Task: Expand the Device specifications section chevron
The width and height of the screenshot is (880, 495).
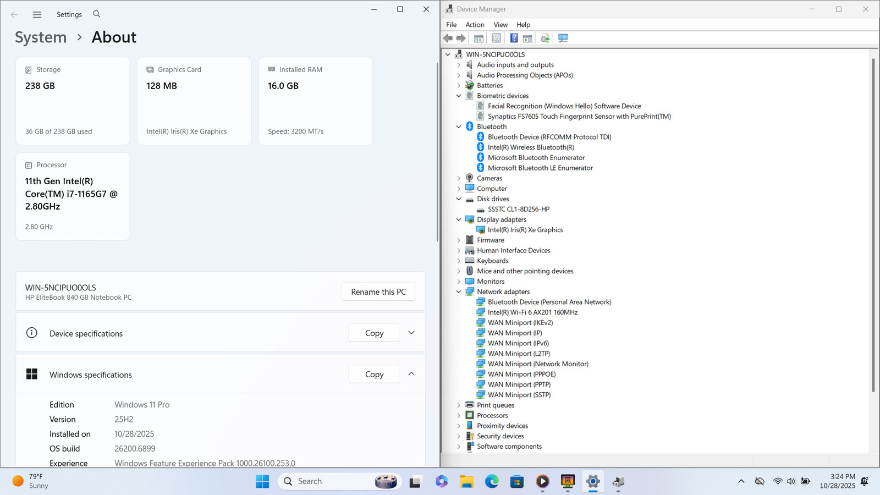Action: tap(411, 333)
